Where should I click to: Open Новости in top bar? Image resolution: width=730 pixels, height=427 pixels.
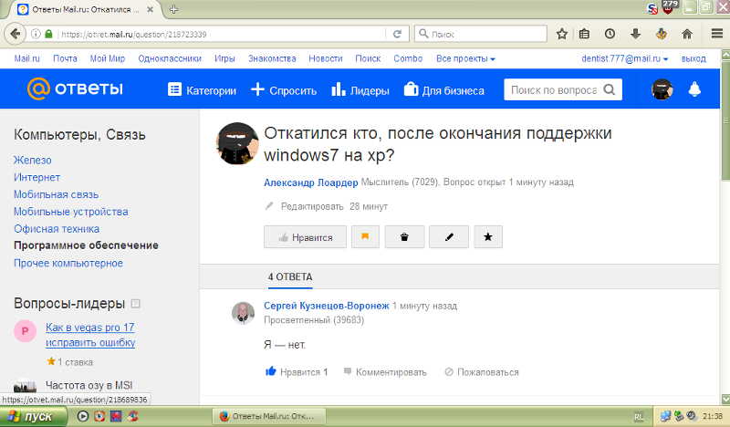tap(326, 58)
